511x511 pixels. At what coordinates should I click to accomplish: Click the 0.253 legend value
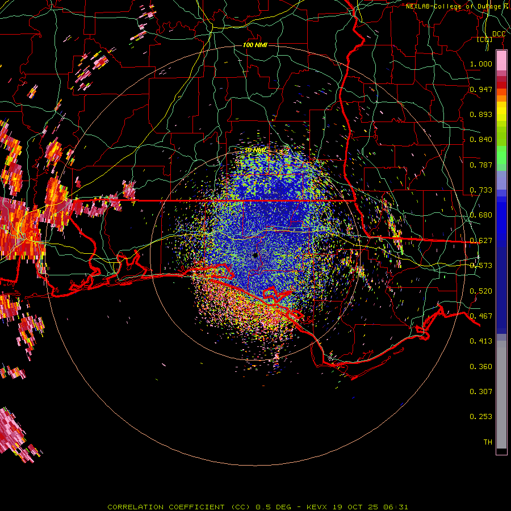(x=481, y=417)
